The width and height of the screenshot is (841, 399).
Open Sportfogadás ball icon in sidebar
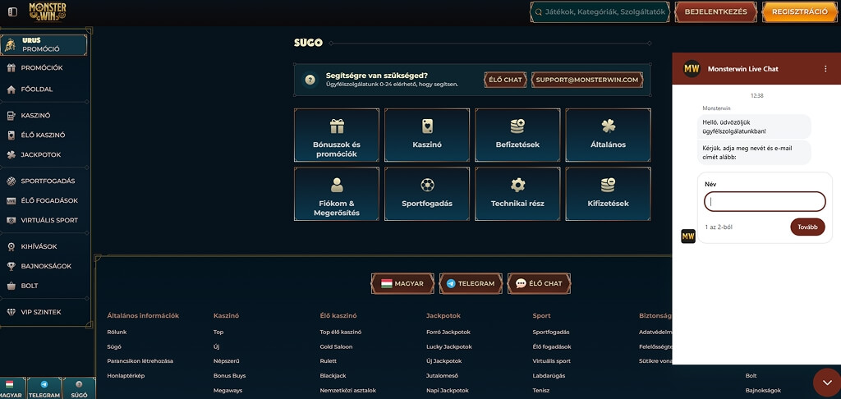pyautogui.click(x=11, y=181)
